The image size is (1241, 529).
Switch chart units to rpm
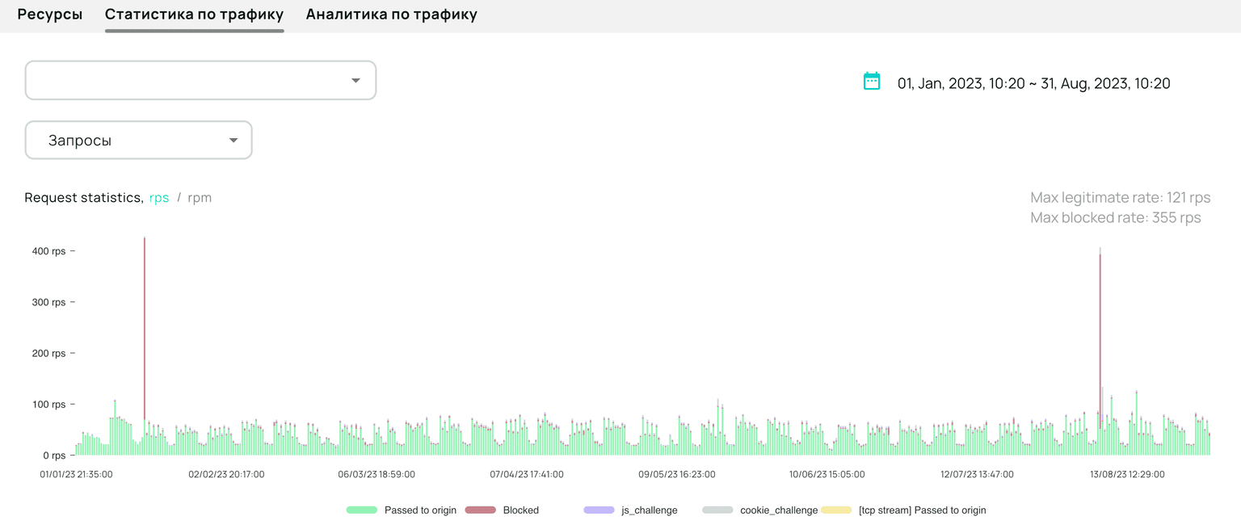point(200,198)
